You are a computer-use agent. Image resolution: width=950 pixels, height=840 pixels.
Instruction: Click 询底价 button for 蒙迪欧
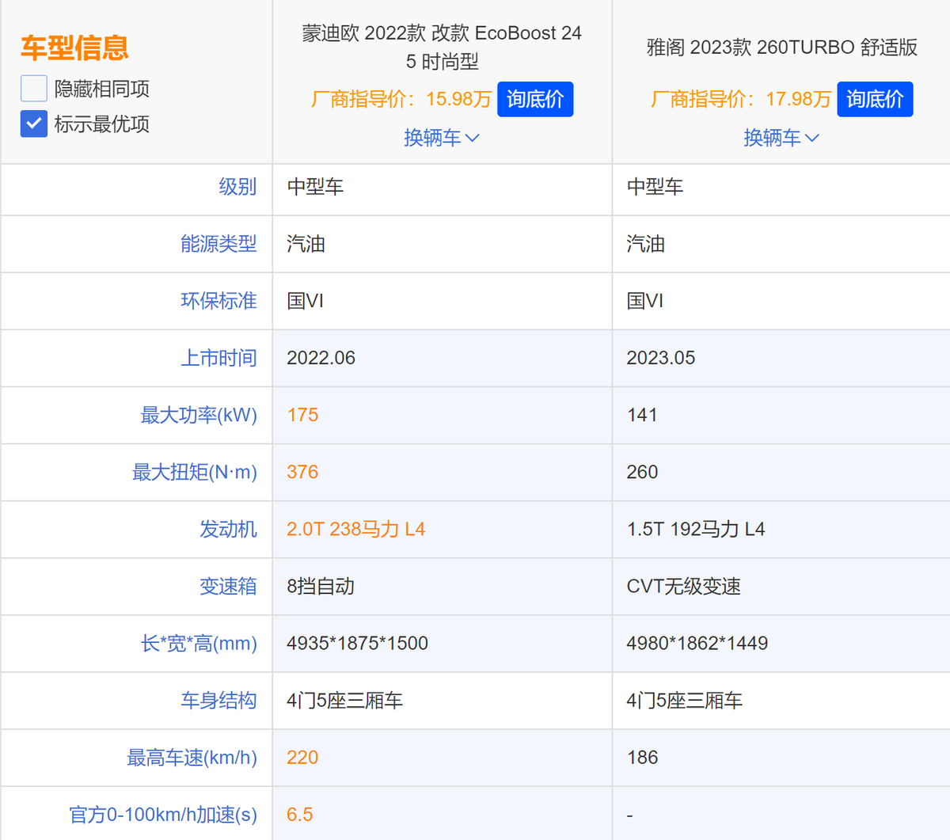pos(535,99)
